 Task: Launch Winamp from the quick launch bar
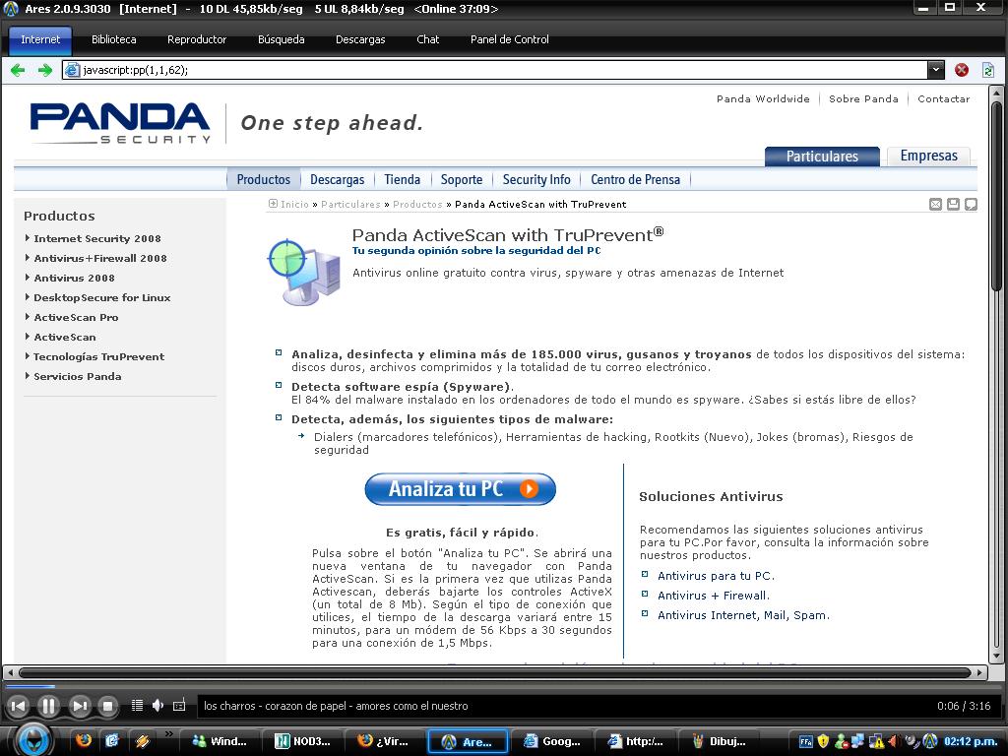pyautogui.click(x=142, y=740)
